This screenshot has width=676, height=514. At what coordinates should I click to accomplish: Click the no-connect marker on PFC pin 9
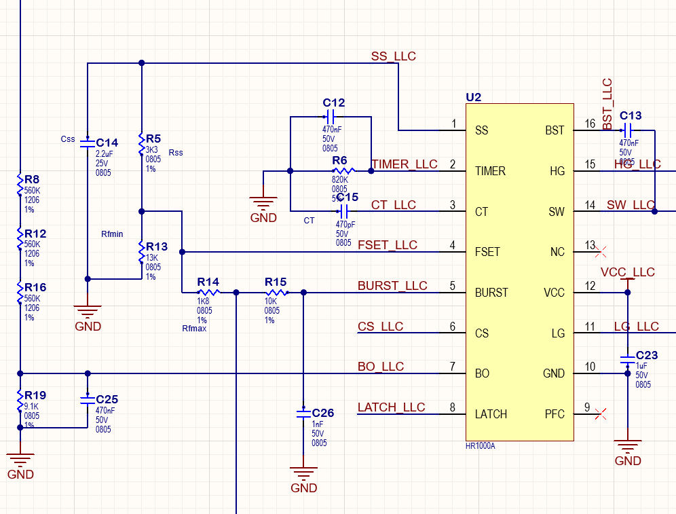(x=600, y=414)
